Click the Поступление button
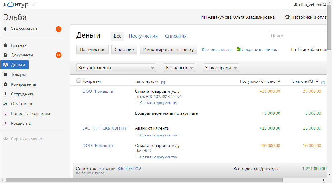This screenshot has height=183, width=332. click(92, 49)
